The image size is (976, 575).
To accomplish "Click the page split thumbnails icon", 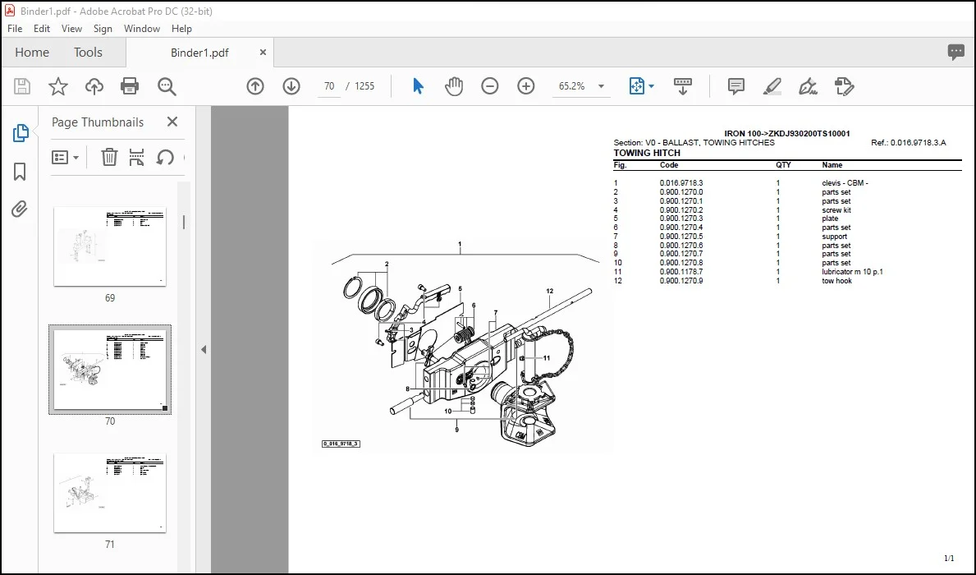I will point(136,157).
